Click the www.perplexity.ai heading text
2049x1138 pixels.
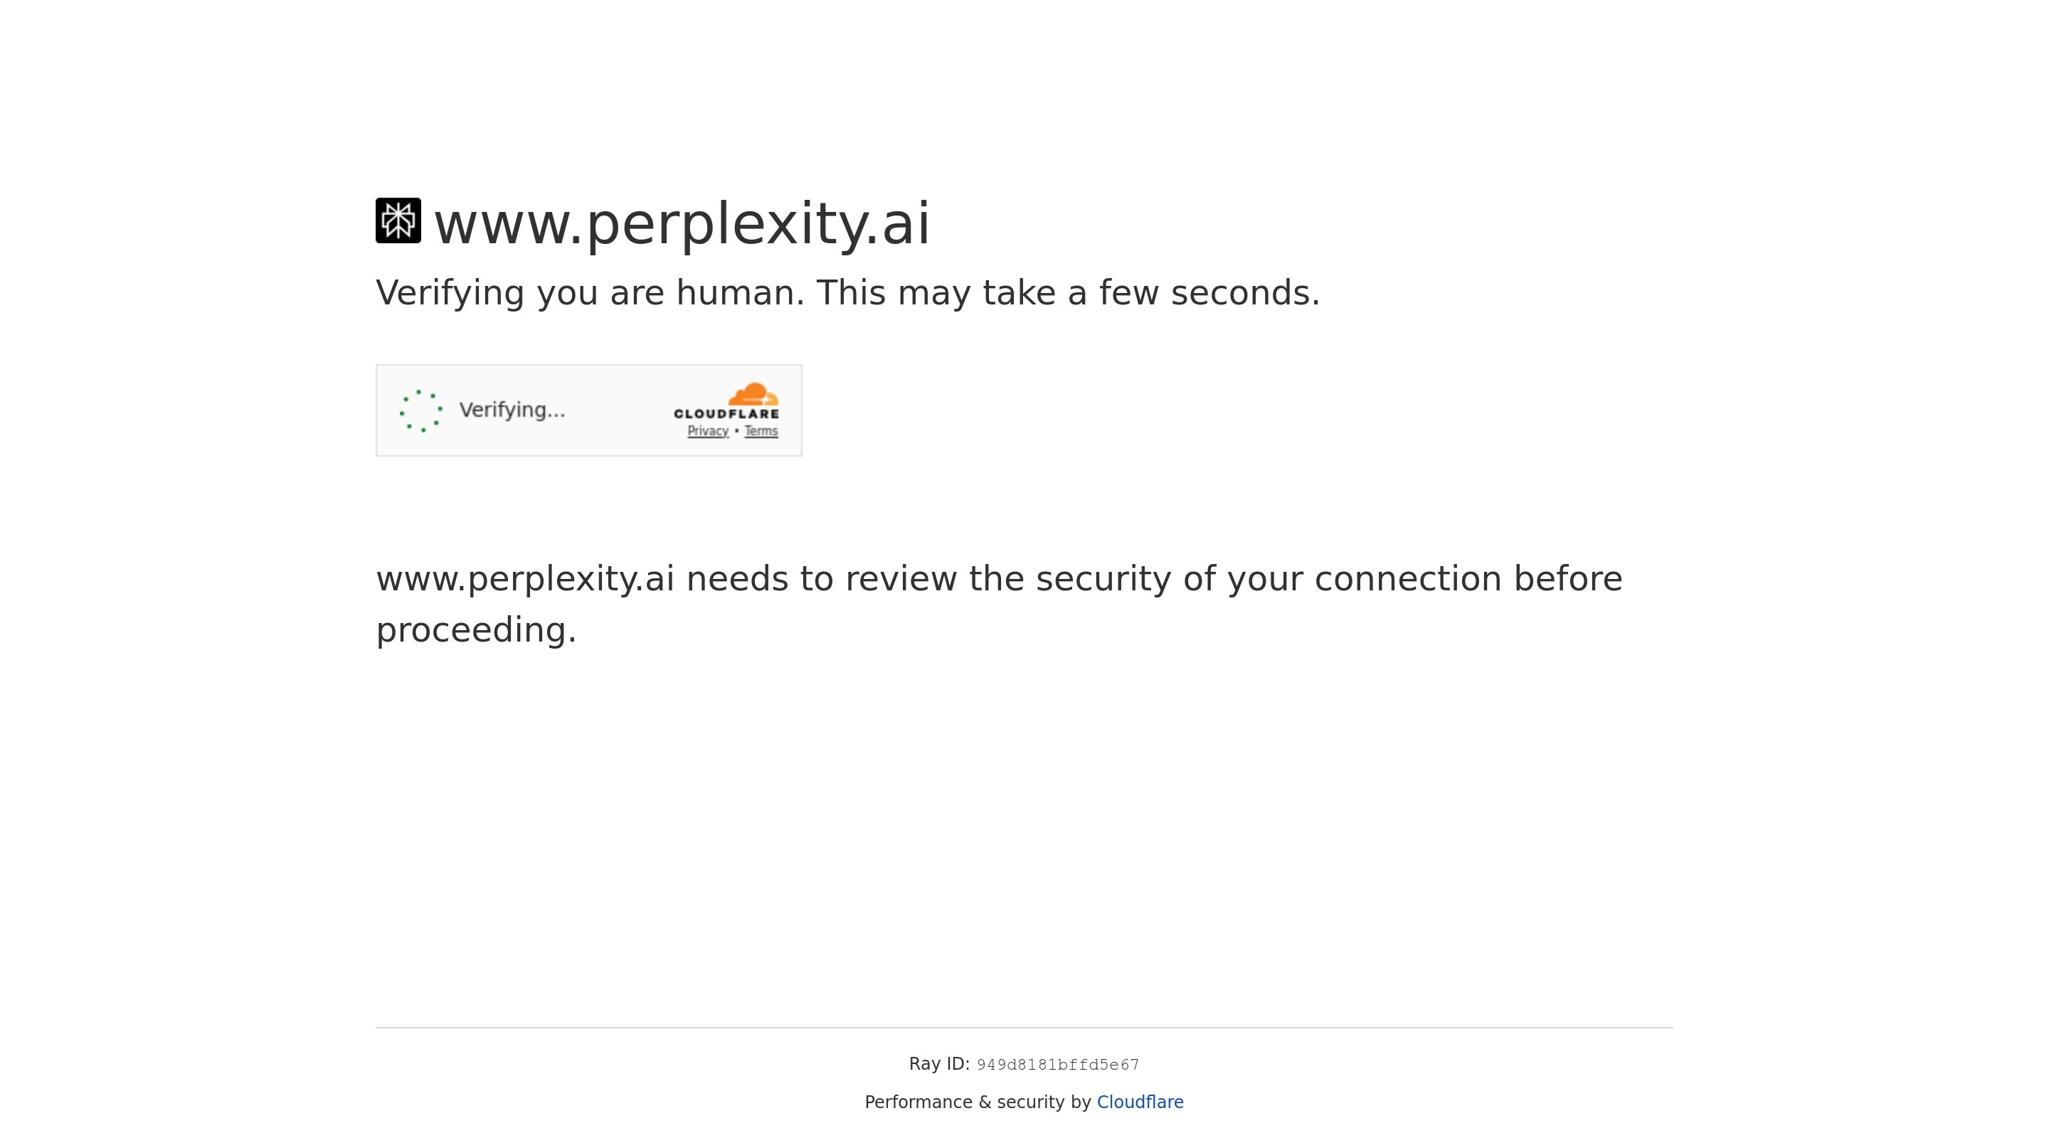click(x=682, y=223)
